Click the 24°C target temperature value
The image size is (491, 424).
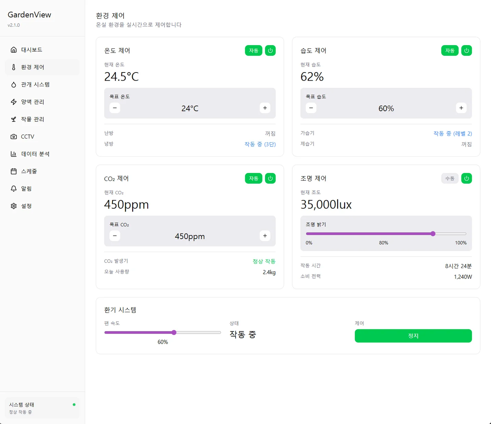click(x=190, y=108)
